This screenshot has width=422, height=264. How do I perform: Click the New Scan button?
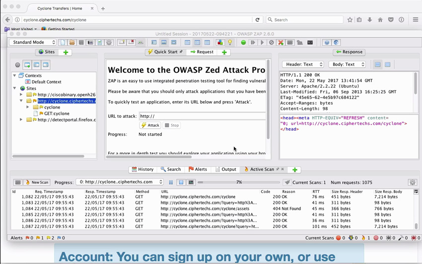point(37,182)
